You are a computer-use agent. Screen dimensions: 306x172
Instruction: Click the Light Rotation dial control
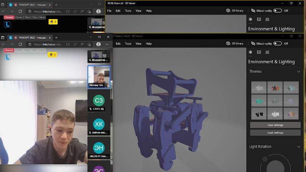275,165
